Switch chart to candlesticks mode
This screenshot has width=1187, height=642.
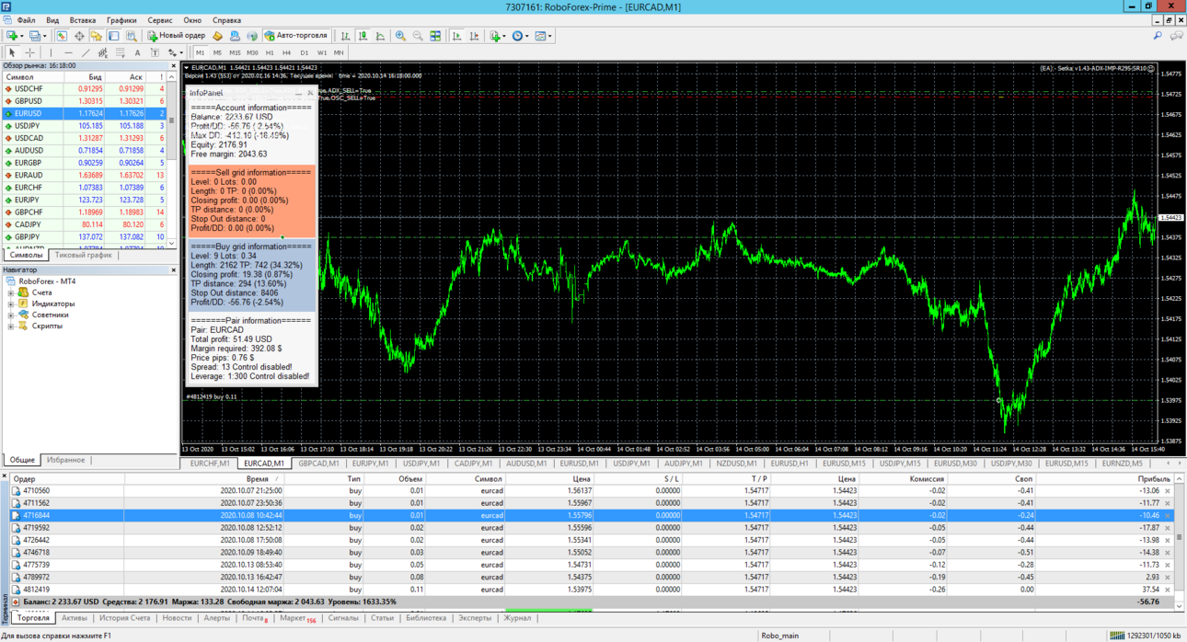click(363, 36)
